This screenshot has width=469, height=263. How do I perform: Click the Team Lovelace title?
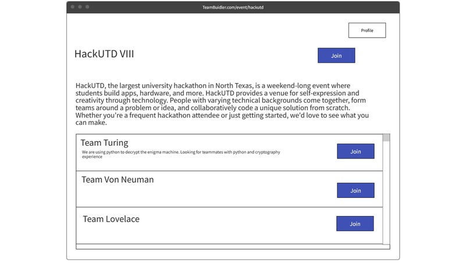(x=111, y=219)
